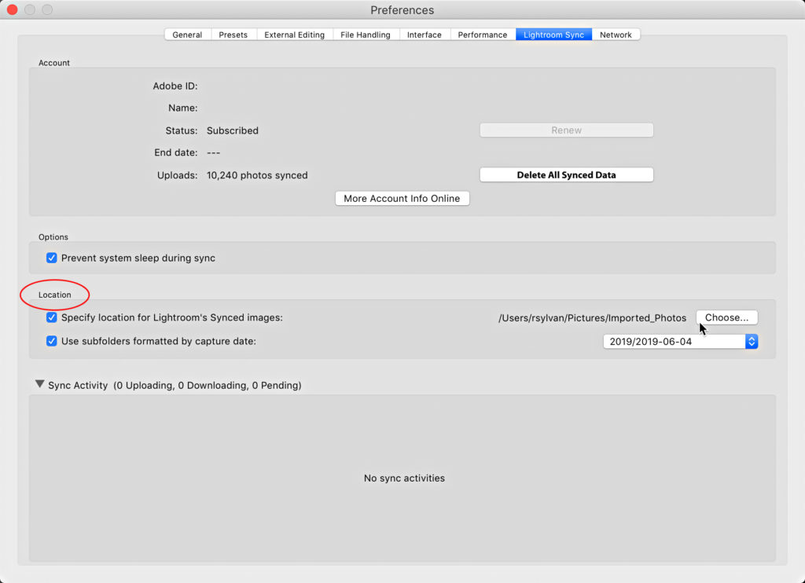This screenshot has width=805, height=583.
Task: Open the General preferences tab
Action: [187, 35]
